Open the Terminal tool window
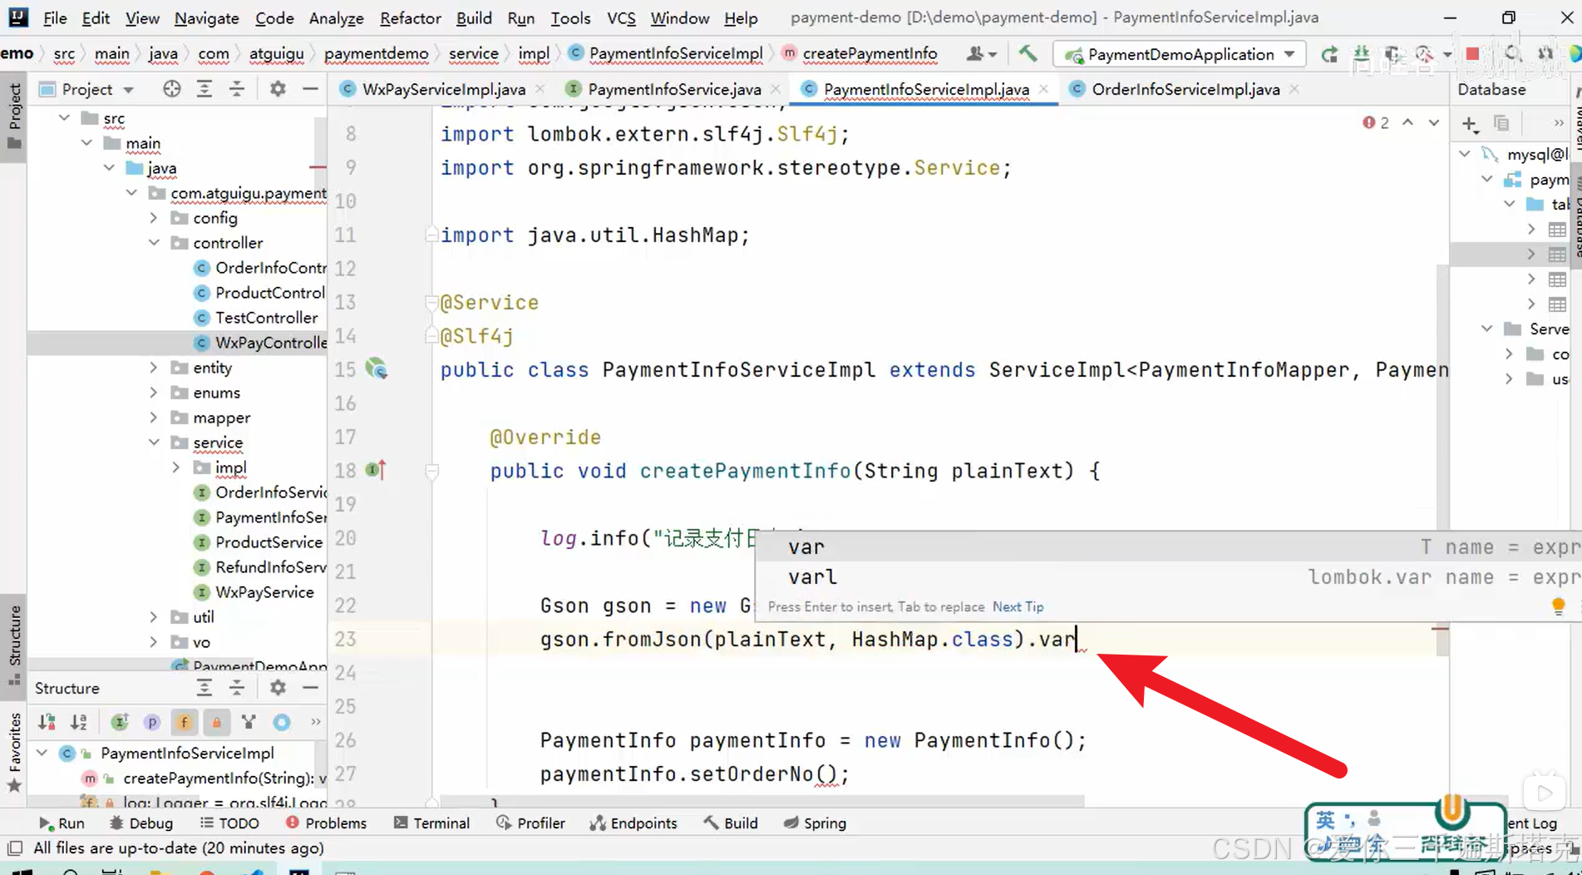This screenshot has height=875, width=1582. pyautogui.click(x=432, y=823)
